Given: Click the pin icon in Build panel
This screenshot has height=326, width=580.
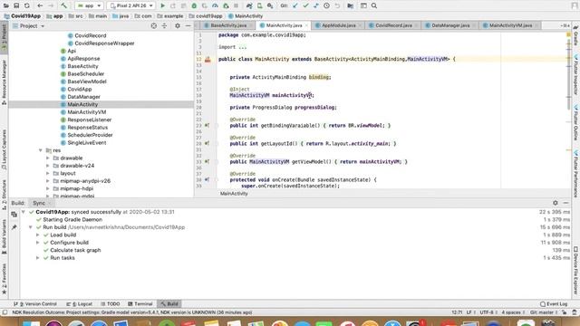Looking at the screenshot, I should pyautogui.click(x=14, y=227).
